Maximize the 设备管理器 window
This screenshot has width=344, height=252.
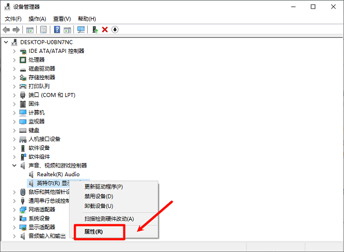[x=313, y=7]
